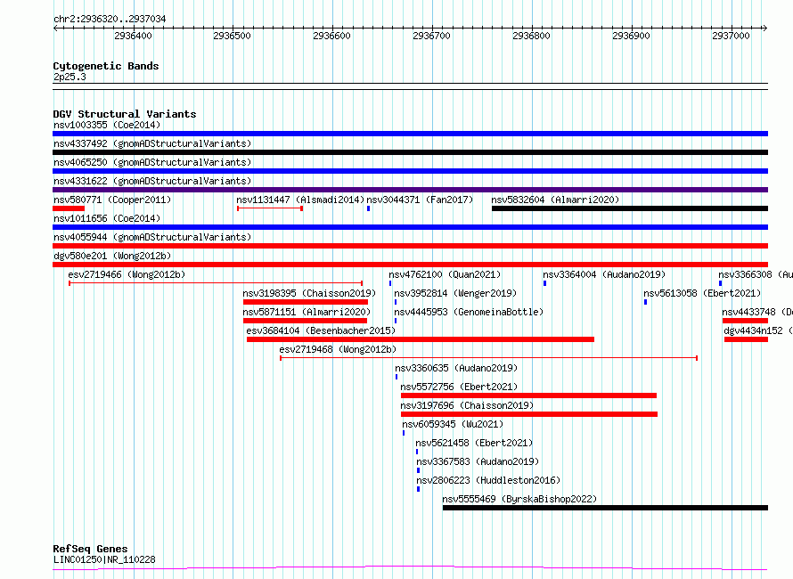Open the nsv1131447 (Alsmadi2014) variant label
The width and height of the screenshot is (793, 579).
pyautogui.click(x=300, y=200)
